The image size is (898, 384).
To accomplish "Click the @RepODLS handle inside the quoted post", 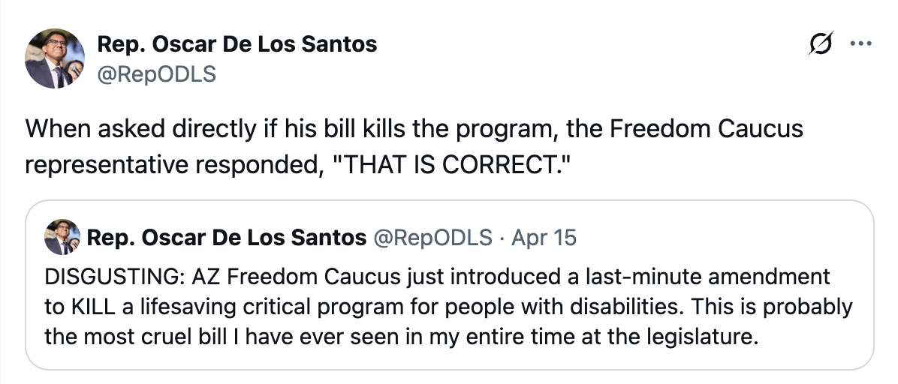I will pyautogui.click(x=433, y=238).
